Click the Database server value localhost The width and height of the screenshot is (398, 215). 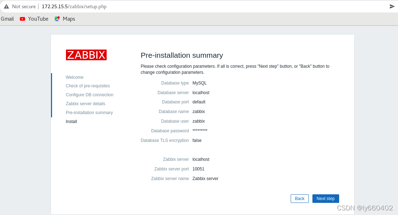[201, 93]
